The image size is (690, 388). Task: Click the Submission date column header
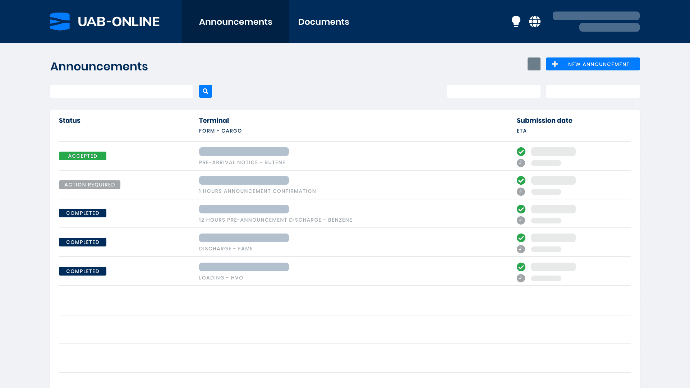coord(544,121)
